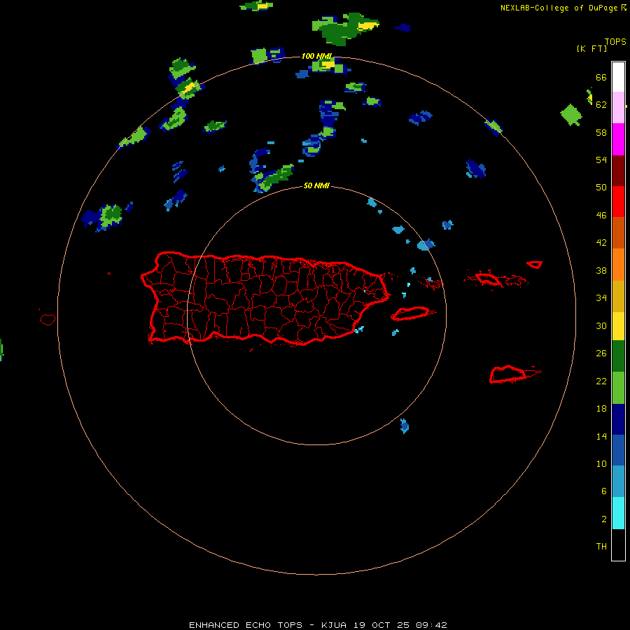Click the navy blue swatch between 14 and 18
This screenshot has width=630, height=630.
(618, 419)
